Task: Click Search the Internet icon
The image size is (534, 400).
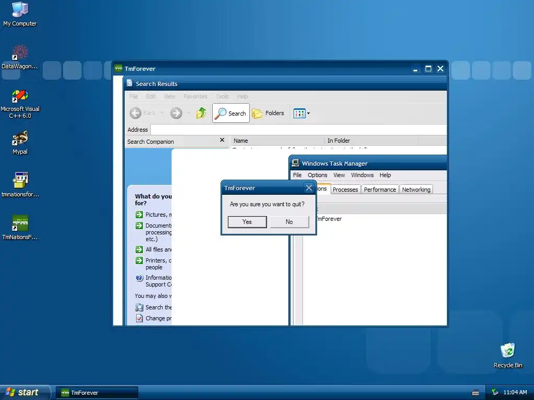Action: (139, 307)
